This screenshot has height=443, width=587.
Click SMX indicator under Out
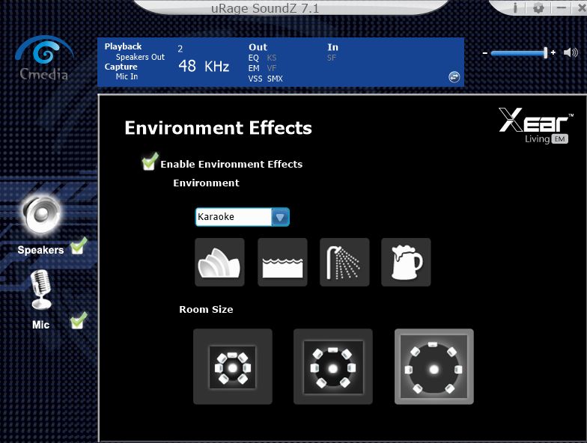(x=275, y=79)
